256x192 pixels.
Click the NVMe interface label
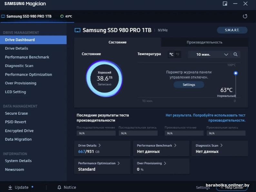point(162,30)
